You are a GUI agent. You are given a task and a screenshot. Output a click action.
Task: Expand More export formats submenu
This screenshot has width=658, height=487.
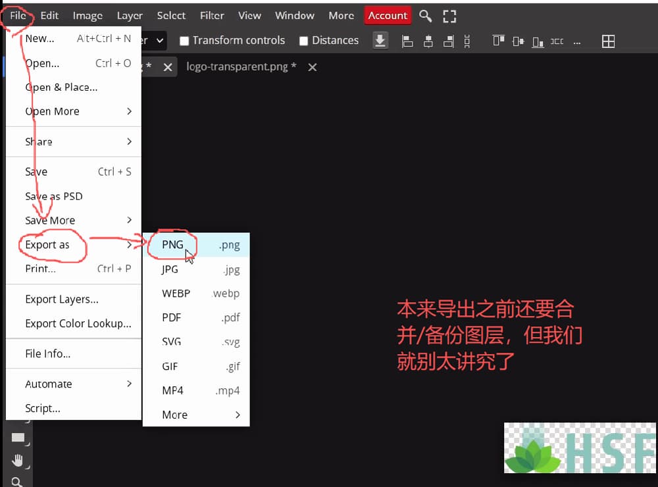point(196,415)
